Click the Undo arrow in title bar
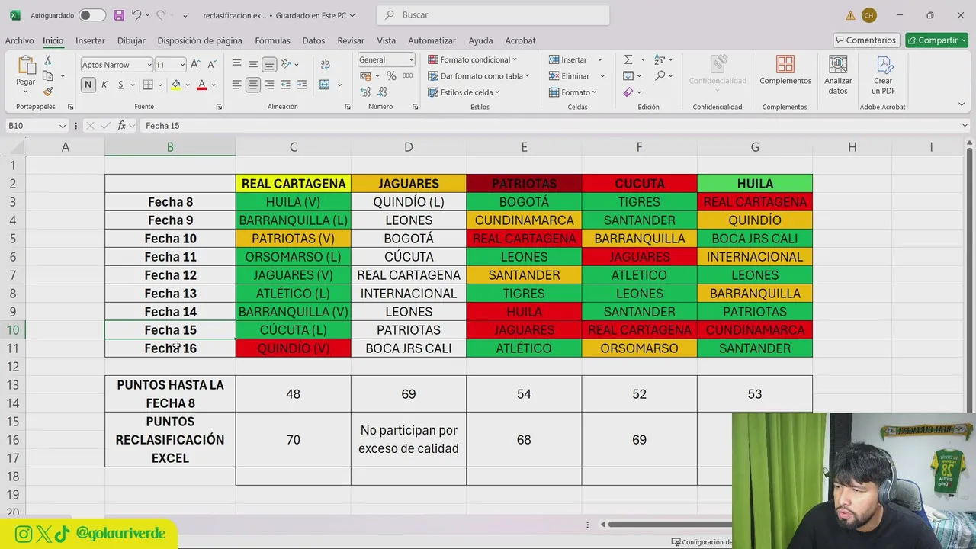Viewport: 976px width, 549px height. click(x=136, y=14)
